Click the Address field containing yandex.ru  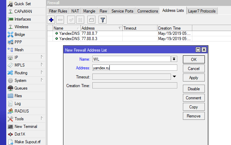pos(135,68)
